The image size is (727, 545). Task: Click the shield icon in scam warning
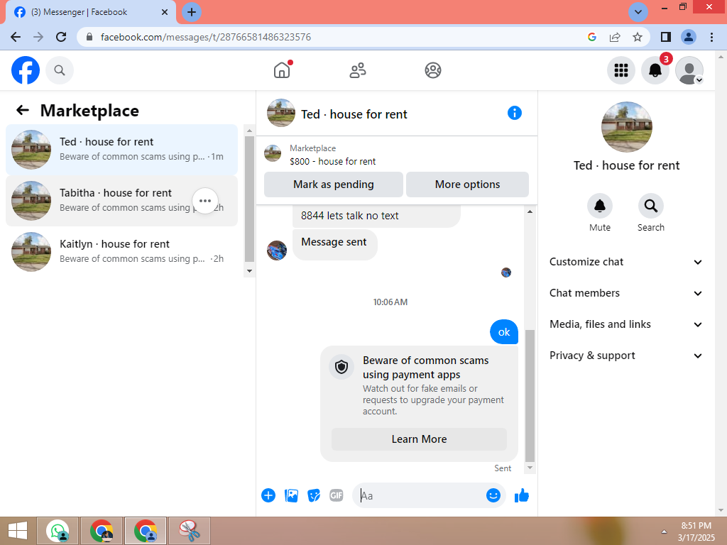(x=341, y=367)
